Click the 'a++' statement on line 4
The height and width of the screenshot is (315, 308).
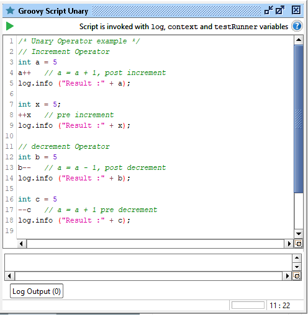[24, 73]
